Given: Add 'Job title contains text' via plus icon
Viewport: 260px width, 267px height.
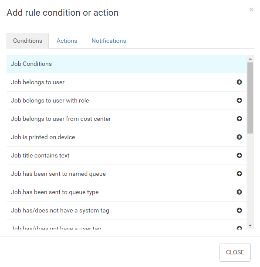Looking at the screenshot, I should (x=239, y=155).
